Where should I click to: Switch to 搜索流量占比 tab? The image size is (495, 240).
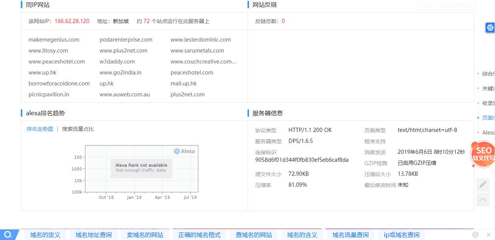tap(78, 129)
